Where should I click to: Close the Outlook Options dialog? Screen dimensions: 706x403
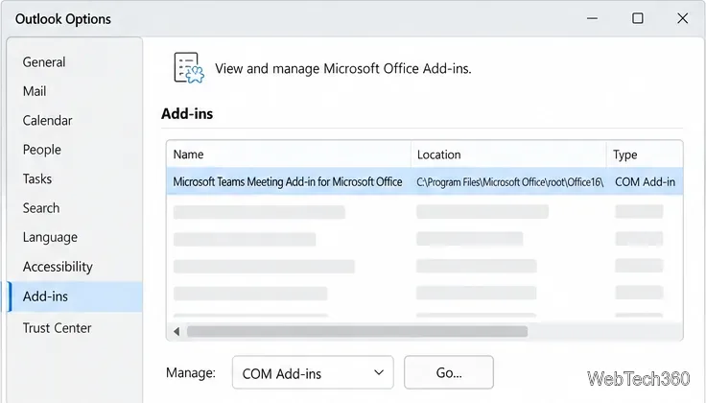683,18
